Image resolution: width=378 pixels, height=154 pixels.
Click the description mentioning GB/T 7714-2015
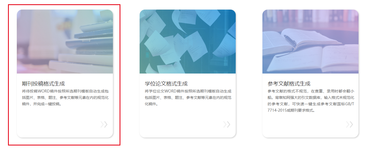[x=311, y=101]
